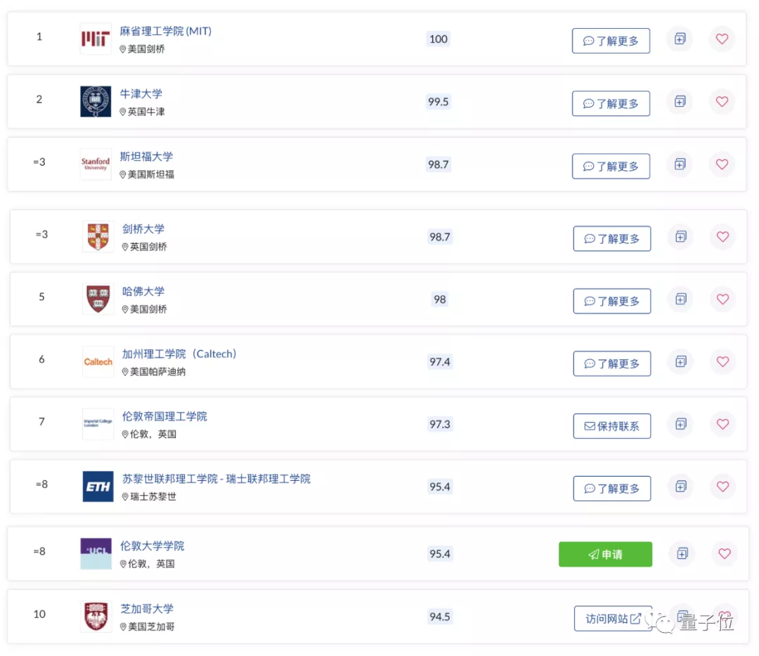Open 加州理工学院 (Caltech) link
Viewport: 759px width, 656px height.
point(179,354)
